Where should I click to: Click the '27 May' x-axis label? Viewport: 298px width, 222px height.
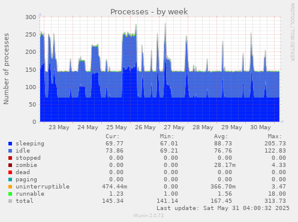click(174, 127)
